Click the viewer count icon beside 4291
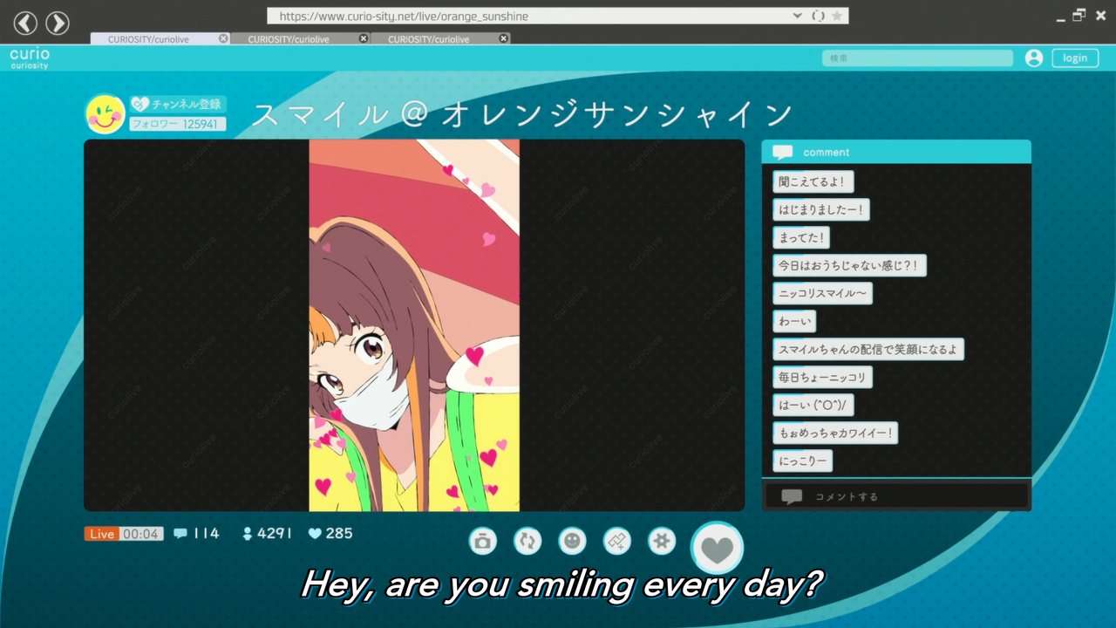This screenshot has height=628, width=1116. [248, 534]
